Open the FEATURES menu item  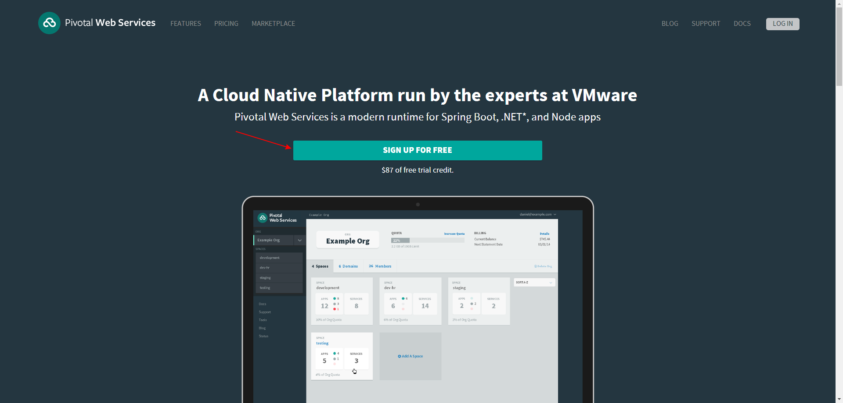[x=186, y=24]
